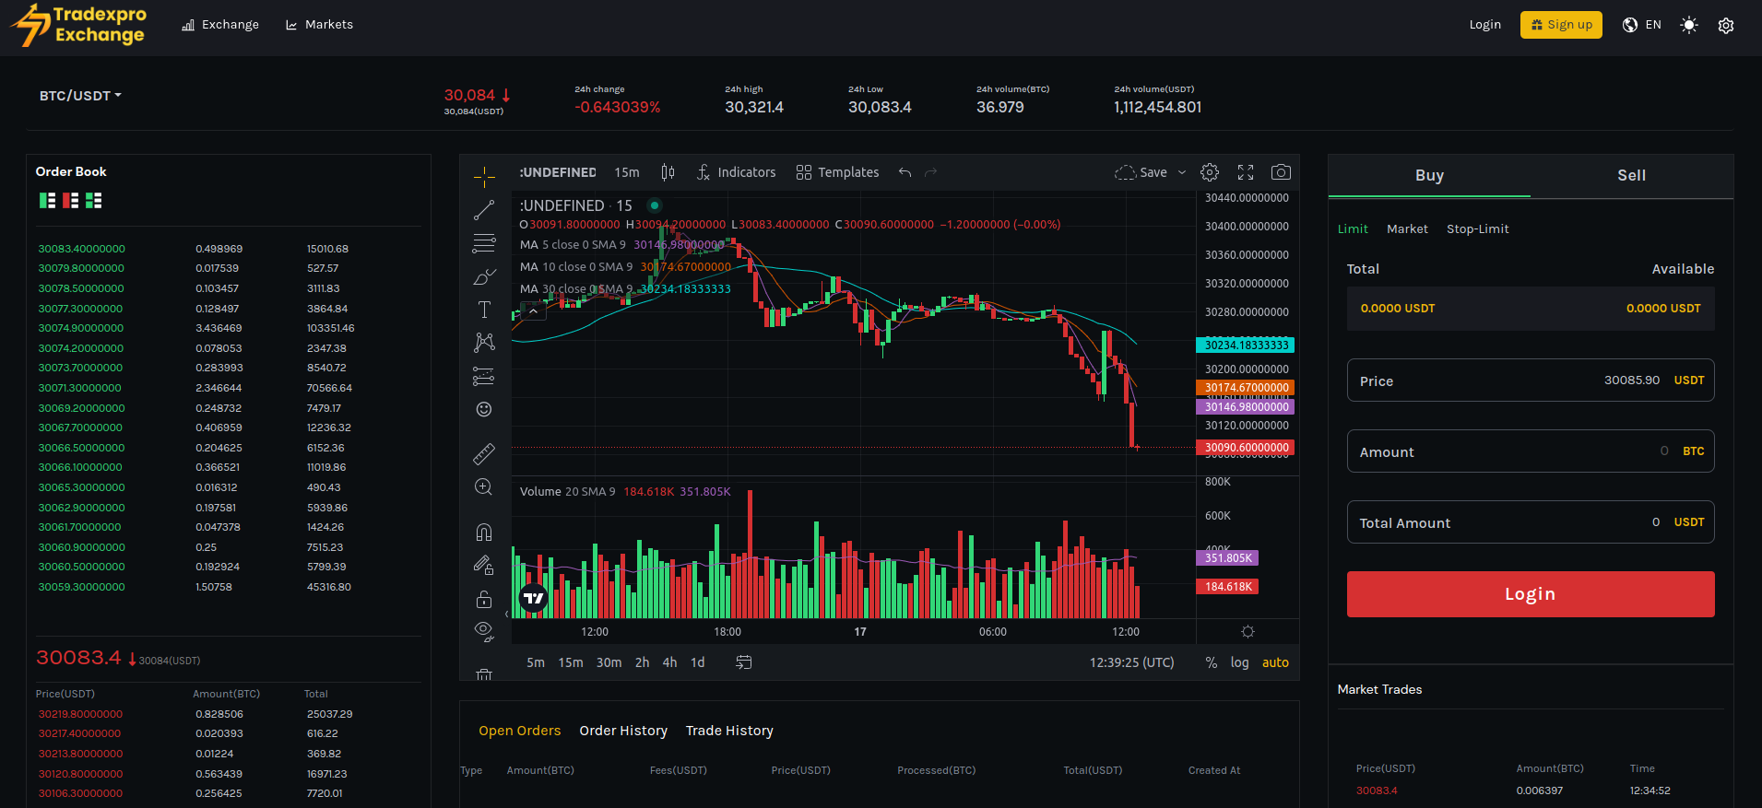Select the trend line drawing tool
The height and width of the screenshot is (808, 1762).
click(x=483, y=211)
